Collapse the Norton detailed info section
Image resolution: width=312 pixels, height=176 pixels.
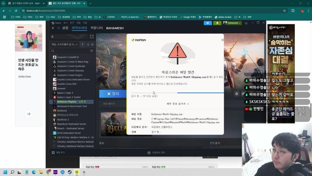coord(178,104)
